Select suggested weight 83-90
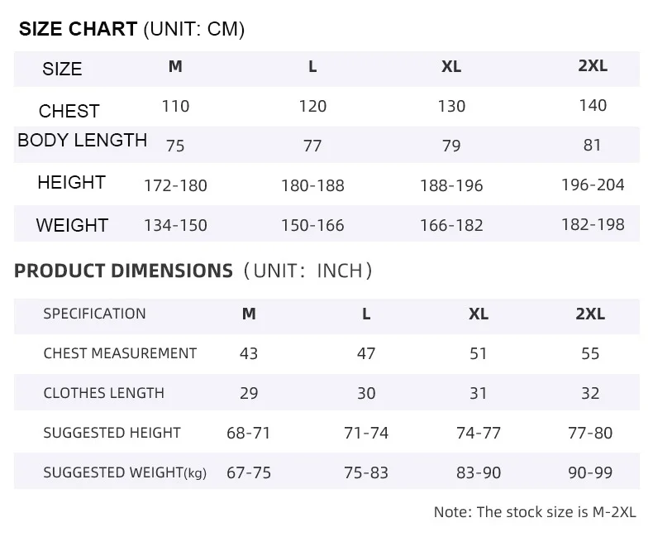Screen dimensions: 653x537 479,472
